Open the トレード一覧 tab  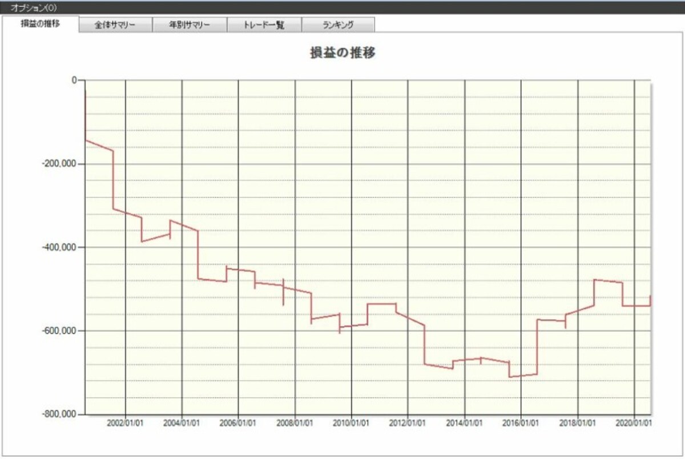tap(264, 25)
